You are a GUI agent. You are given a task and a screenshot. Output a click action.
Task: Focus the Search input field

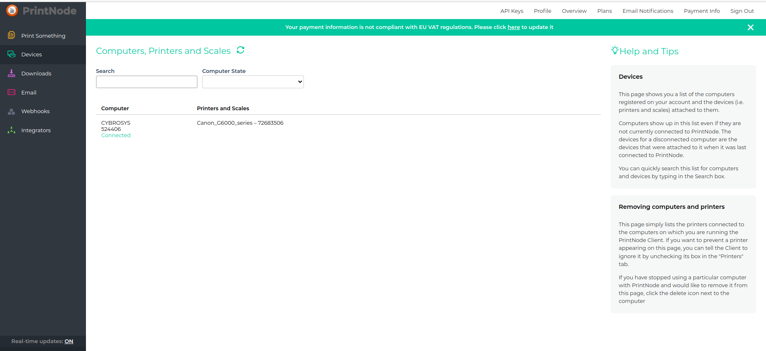147,82
